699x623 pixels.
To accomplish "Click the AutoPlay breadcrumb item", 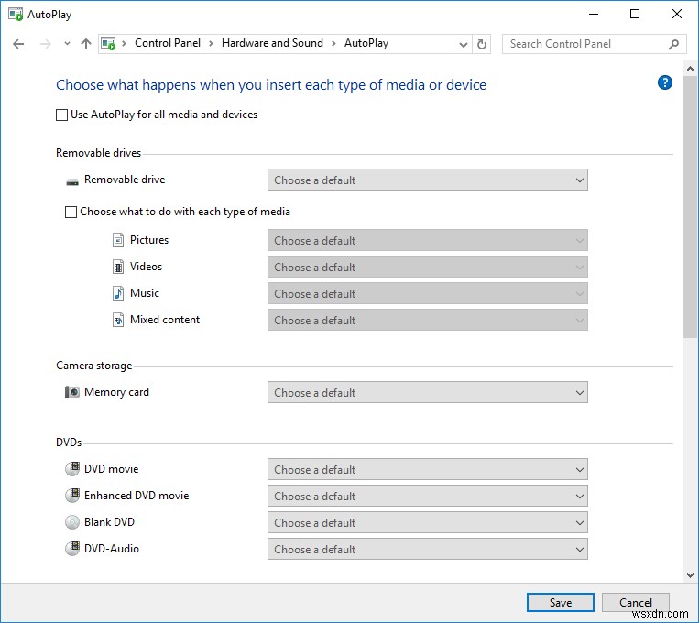I will (x=366, y=43).
